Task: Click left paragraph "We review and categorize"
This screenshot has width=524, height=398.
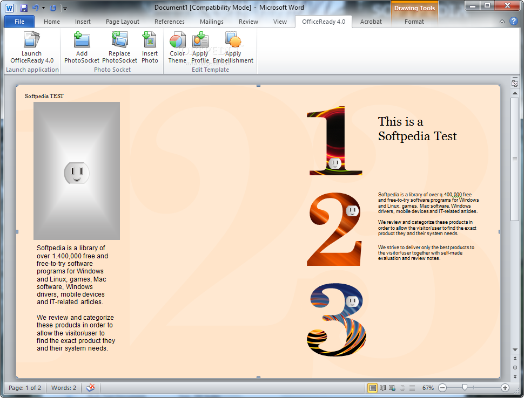Action: (x=76, y=333)
